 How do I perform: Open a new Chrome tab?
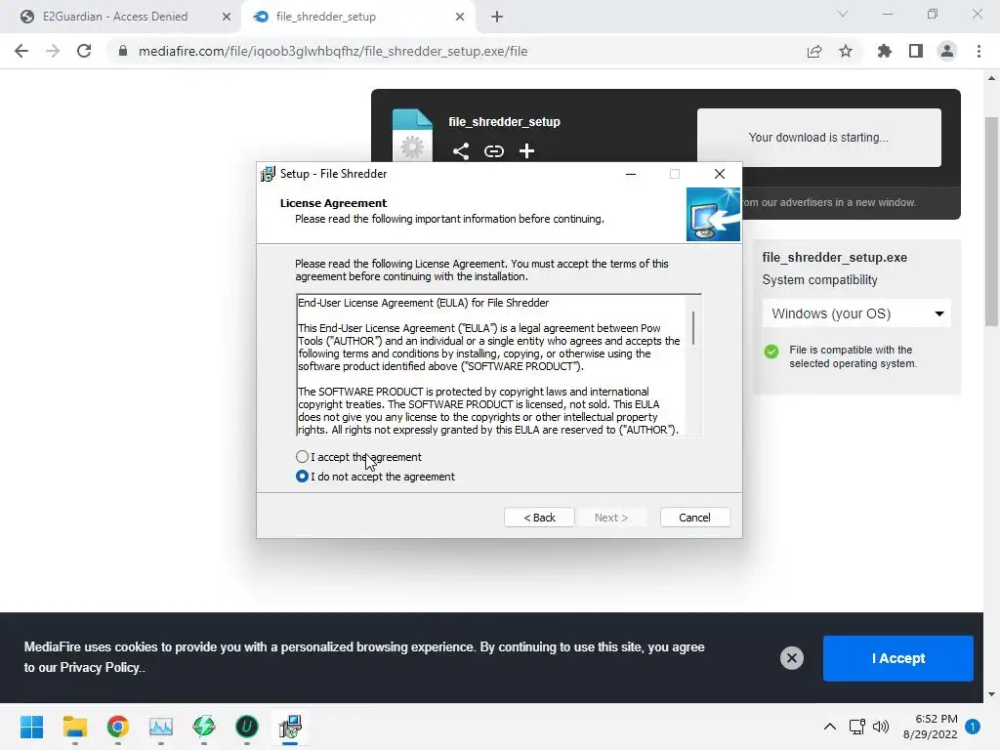tap(497, 17)
